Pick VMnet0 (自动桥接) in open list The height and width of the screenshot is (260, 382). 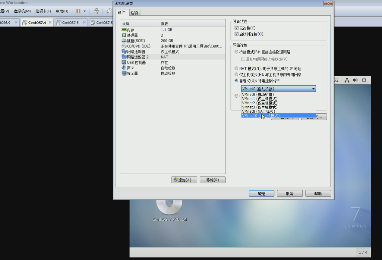tap(278, 94)
